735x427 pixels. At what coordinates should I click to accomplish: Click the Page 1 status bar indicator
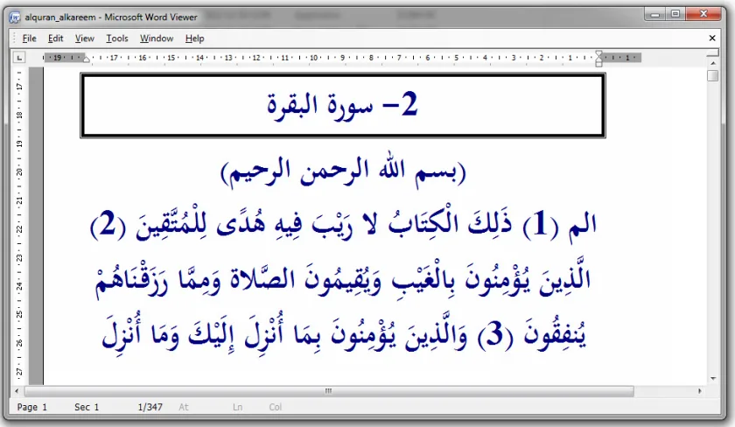pos(32,407)
